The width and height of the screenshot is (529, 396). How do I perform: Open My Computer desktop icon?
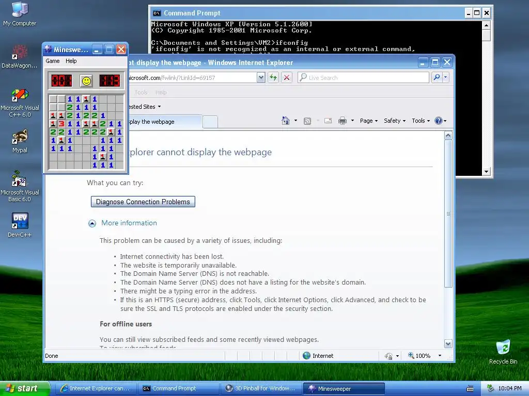pyautogui.click(x=20, y=14)
